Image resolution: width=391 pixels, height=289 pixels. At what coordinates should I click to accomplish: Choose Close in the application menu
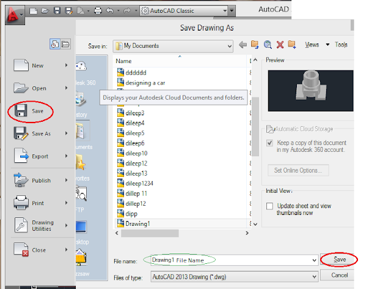(x=41, y=250)
